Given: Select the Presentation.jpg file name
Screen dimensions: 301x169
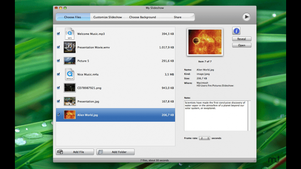Looking at the screenshot, I should tap(88, 101).
